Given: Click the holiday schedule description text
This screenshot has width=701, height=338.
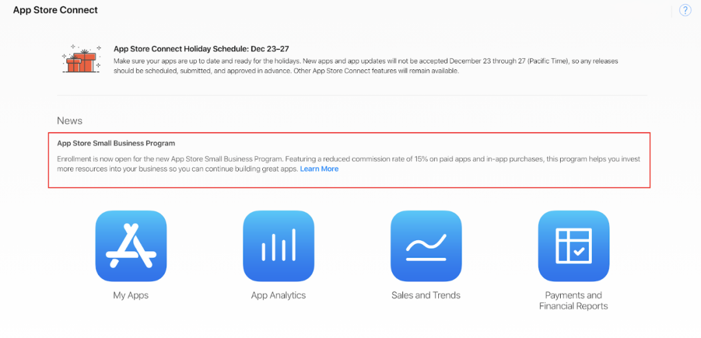Looking at the screenshot, I should pos(365,66).
